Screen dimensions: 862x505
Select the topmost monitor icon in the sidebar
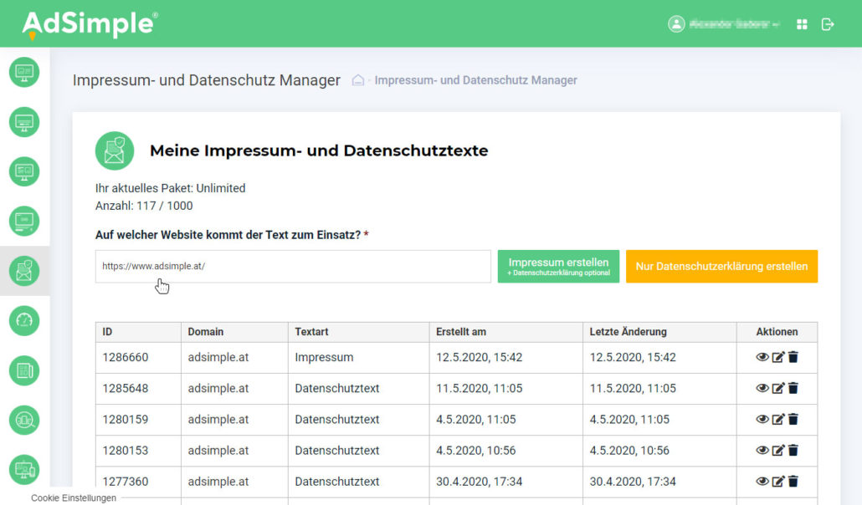pyautogui.click(x=24, y=72)
